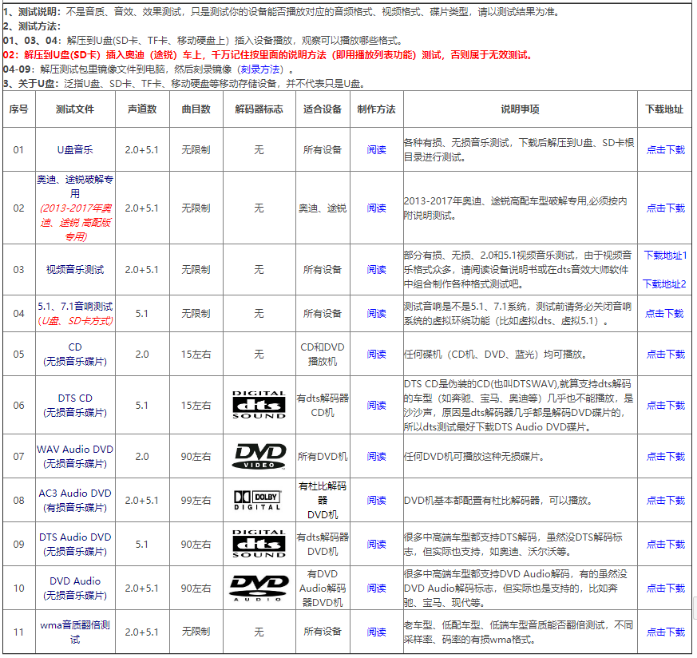The height and width of the screenshot is (658, 697).
Task: Click the DVD Video logo in row 07
Action: 259,456
